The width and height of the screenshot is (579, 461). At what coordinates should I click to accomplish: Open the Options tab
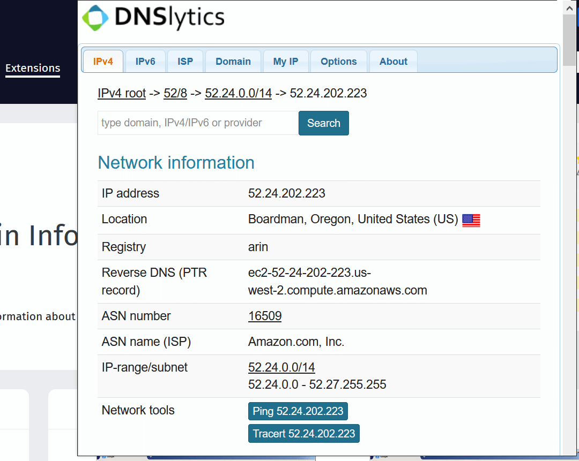[338, 61]
